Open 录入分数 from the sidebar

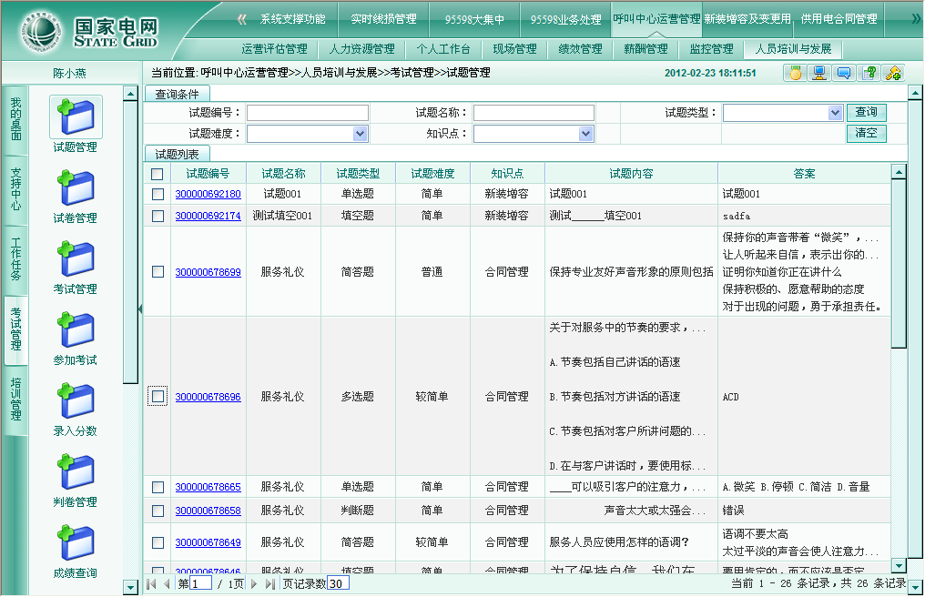tap(75, 409)
